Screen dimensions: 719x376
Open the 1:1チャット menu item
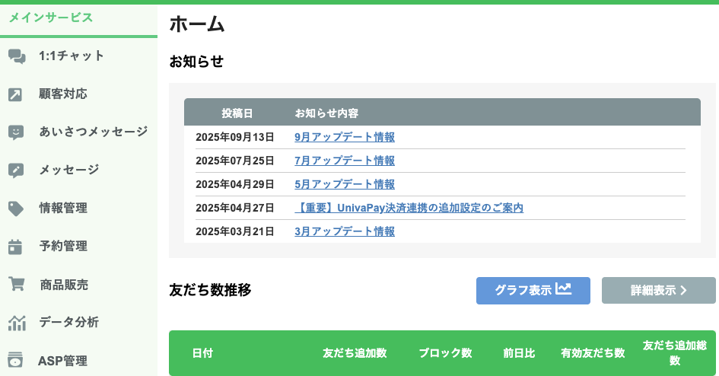coord(72,56)
